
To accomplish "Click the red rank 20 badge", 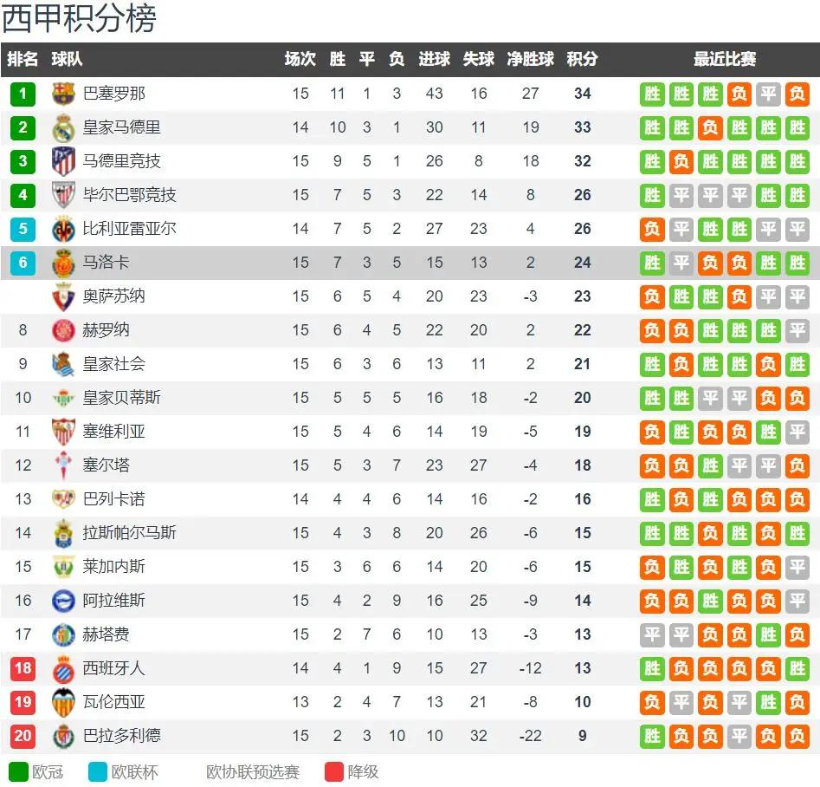I will pyautogui.click(x=23, y=736).
